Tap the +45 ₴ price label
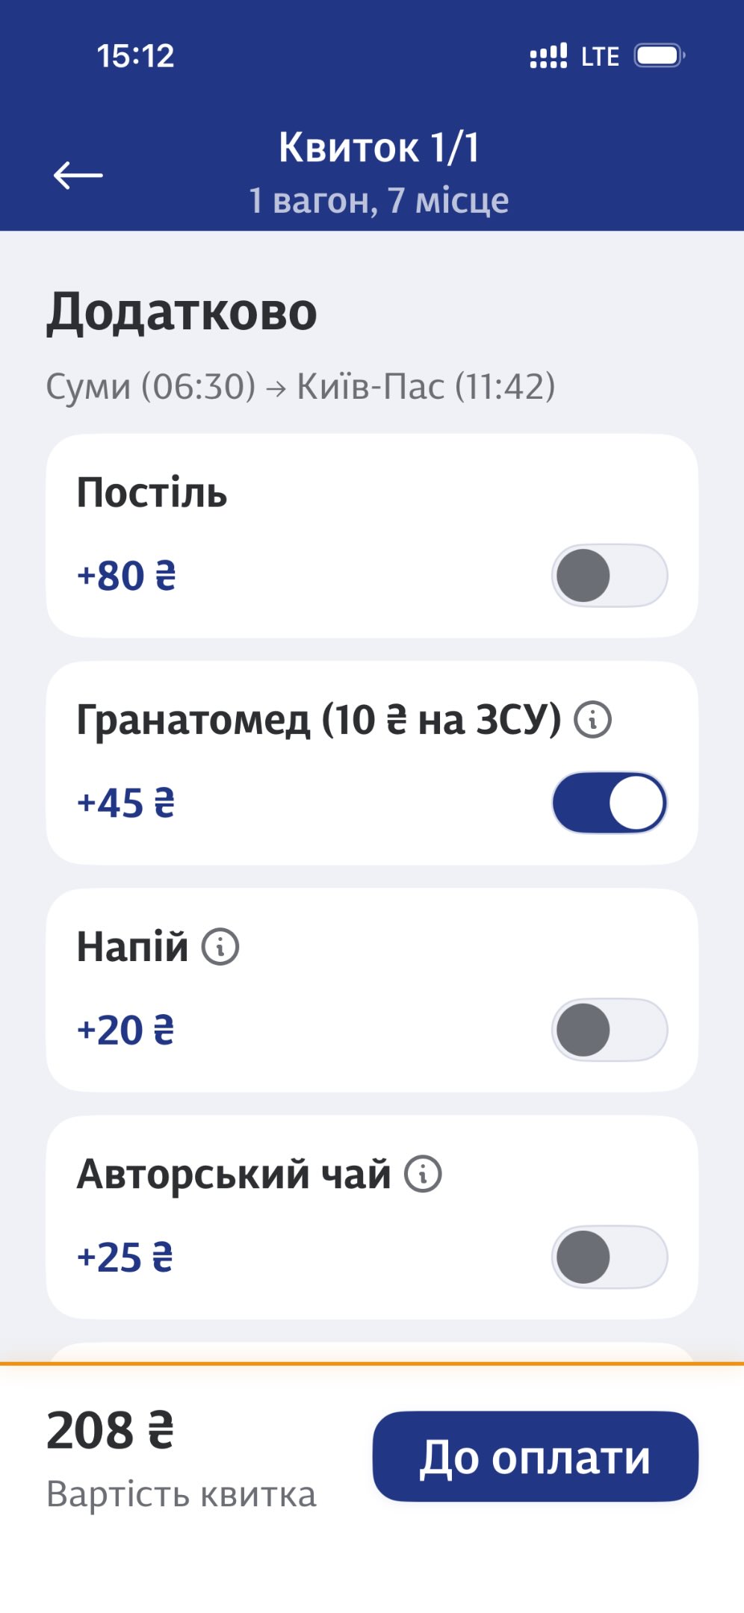The width and height of the screenshot is (744, 1613). click(126, 804)
